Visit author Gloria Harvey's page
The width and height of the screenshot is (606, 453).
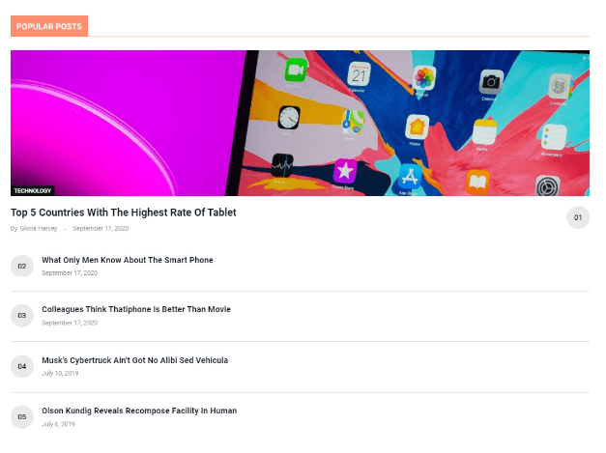(39, 229)
